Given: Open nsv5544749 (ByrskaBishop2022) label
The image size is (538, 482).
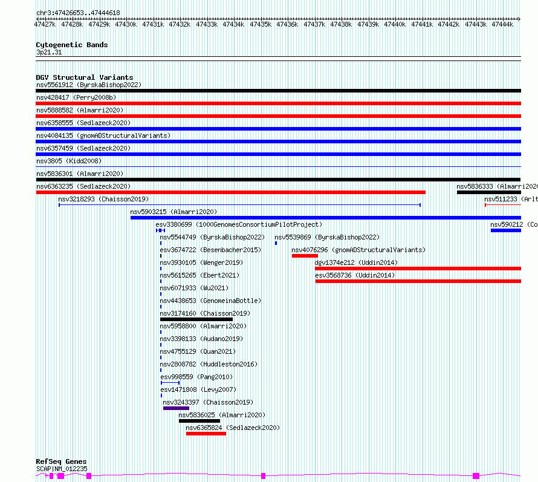Looking at the screenshot, I should click(x=212, y=237).
